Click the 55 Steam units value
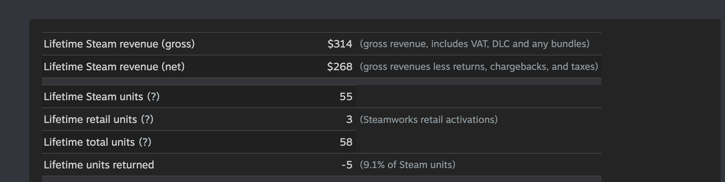725x182 pixels. tap(346, 97)
